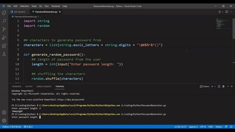Open the Go menu
Viewport: 235px width, 132px height.
click(x=41, y=6)
